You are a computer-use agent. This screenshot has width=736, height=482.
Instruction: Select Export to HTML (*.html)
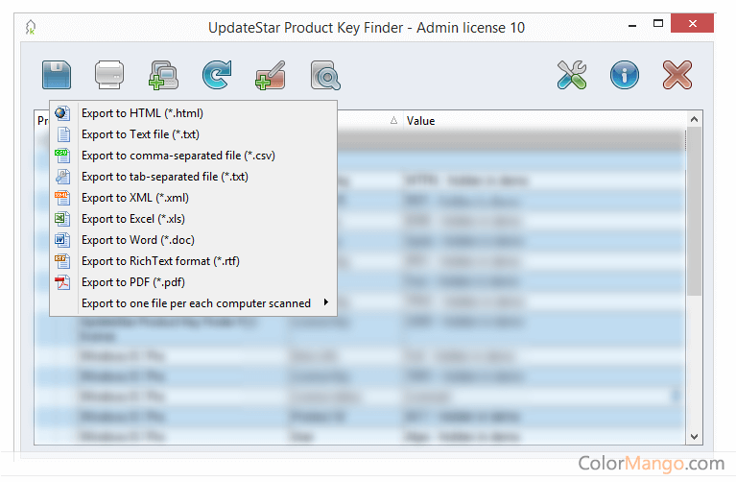pyautogui.click(x=142, y=113)
